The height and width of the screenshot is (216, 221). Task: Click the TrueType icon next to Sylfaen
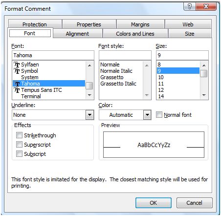(x=17, y=65)
